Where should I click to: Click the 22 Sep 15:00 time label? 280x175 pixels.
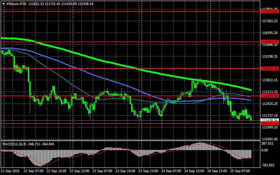[56, 171]
